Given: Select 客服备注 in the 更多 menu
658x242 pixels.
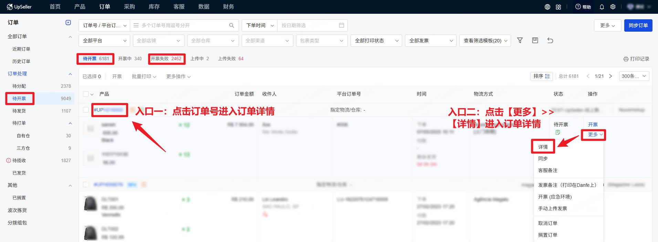Looking at the screenshot, I should [x=548, y=170].
